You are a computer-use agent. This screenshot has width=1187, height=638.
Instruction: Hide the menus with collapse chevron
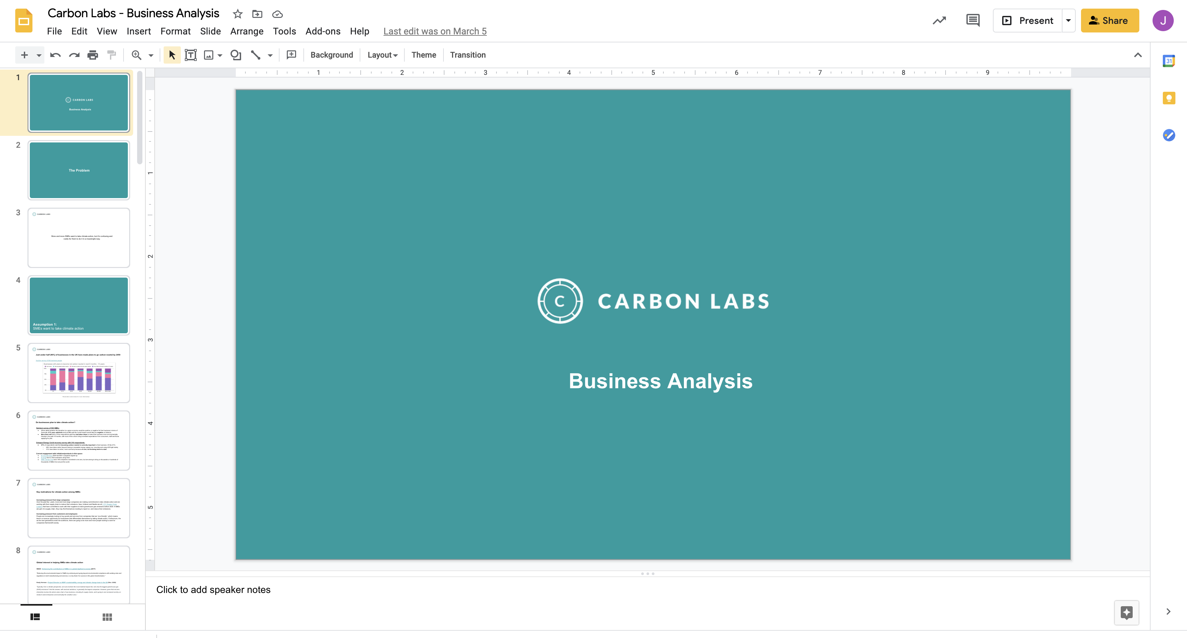point(1138,55)
